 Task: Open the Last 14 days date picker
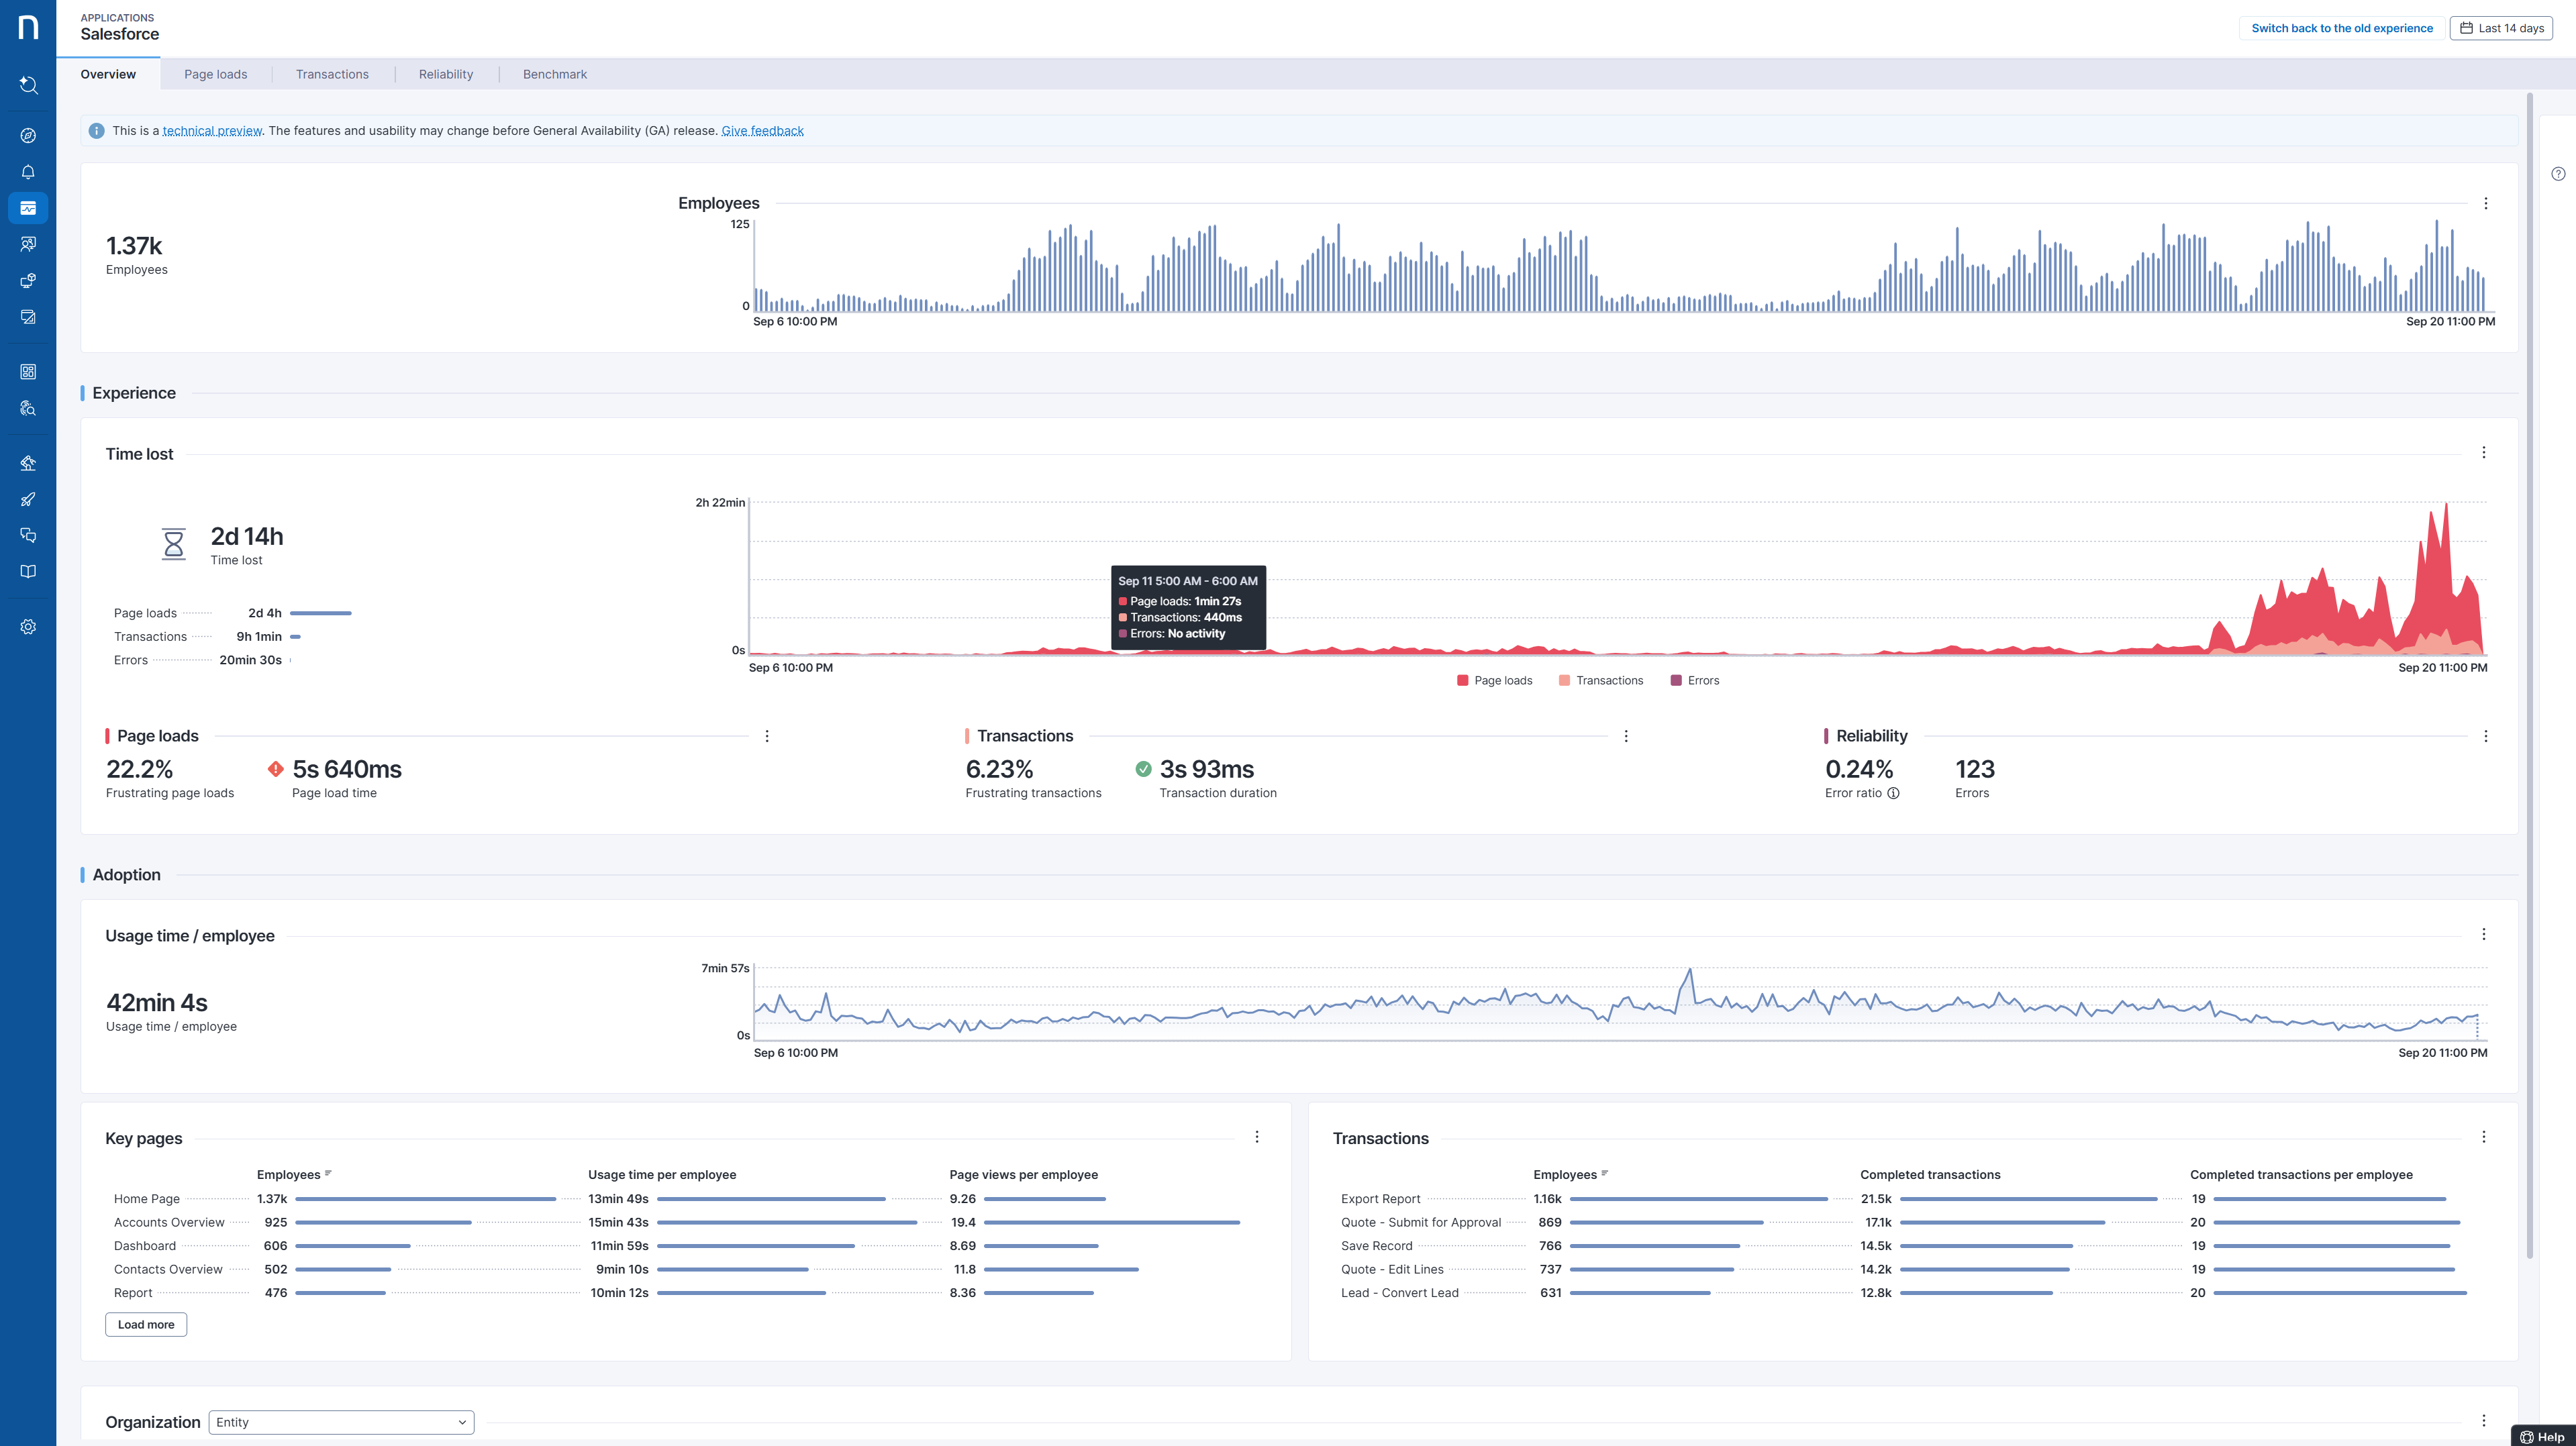(x=2501, y=28)
